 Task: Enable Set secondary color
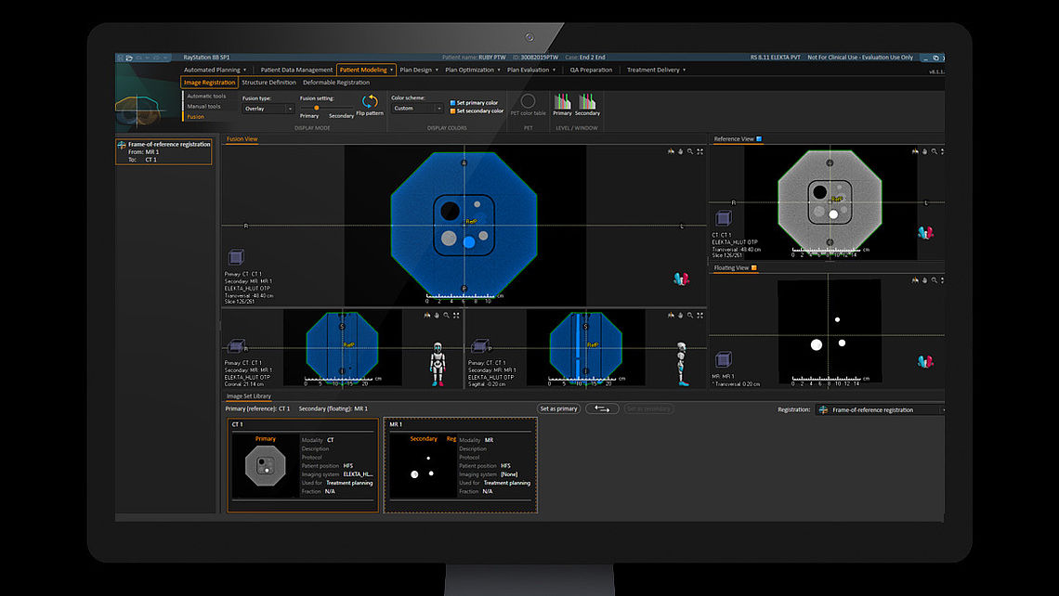454,110
